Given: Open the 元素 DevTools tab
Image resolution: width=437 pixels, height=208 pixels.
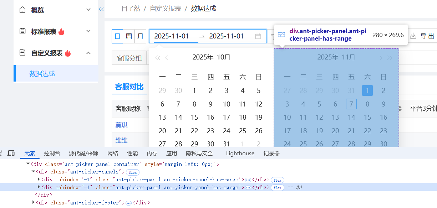Looking at the screenshot, I should [x=30, y=154].
